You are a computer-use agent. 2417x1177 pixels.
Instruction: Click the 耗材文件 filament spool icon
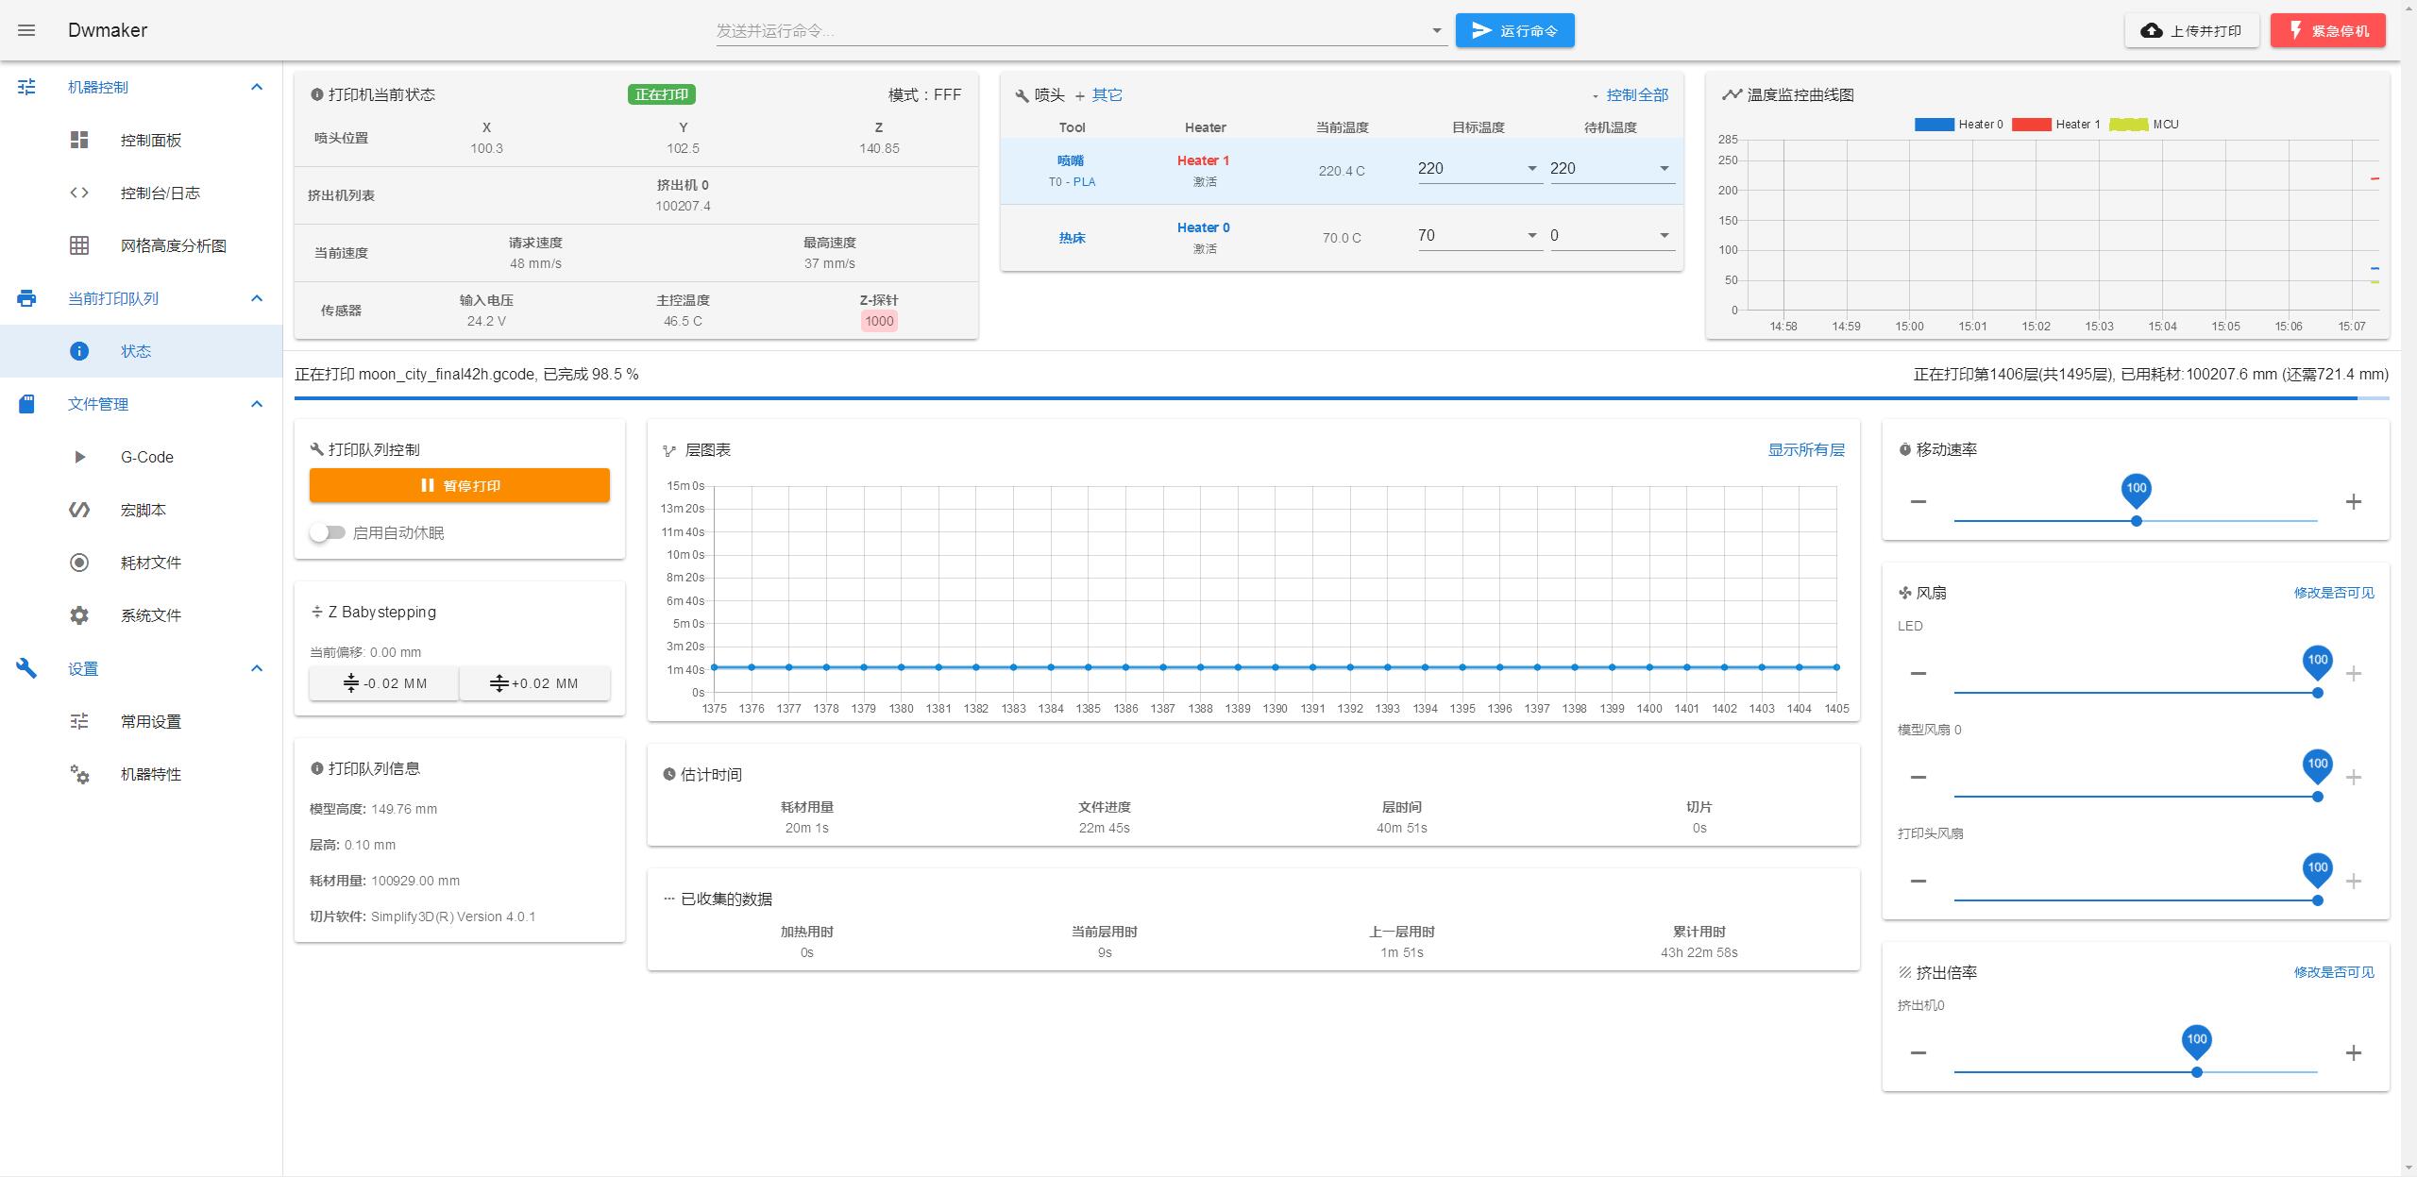pos(79,563)
